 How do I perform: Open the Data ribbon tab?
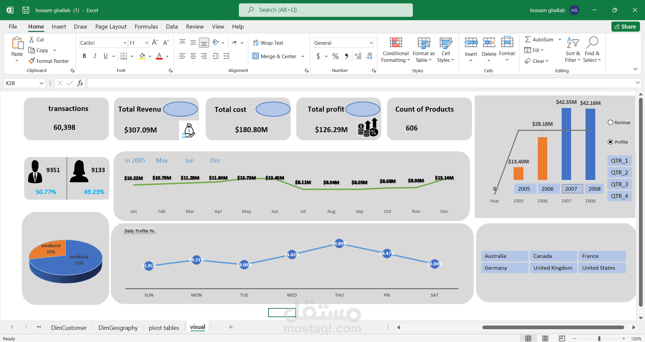click(x=172, y=27)
